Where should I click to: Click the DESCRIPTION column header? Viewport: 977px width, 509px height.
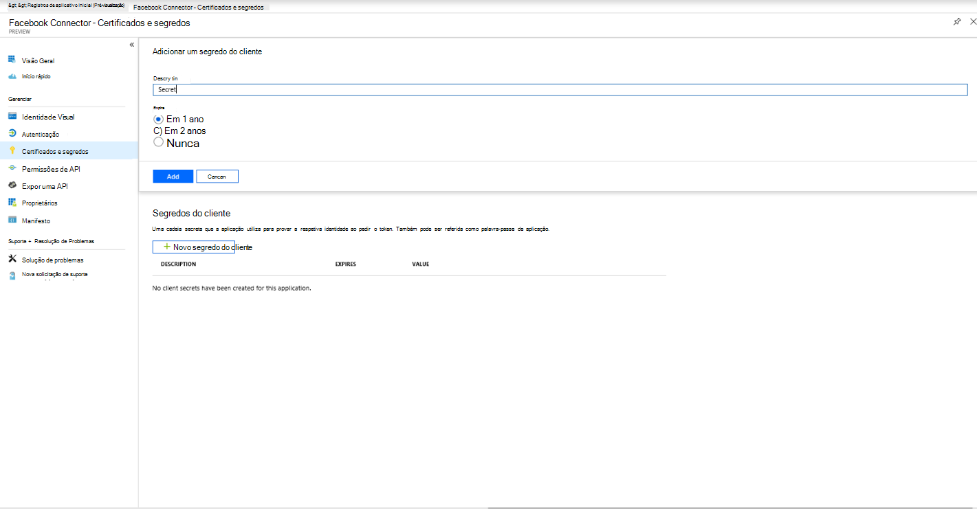(x=178, y=264)
